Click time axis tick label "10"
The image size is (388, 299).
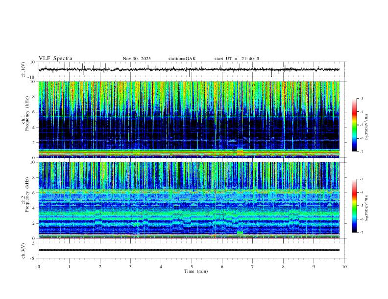(344, 267)
